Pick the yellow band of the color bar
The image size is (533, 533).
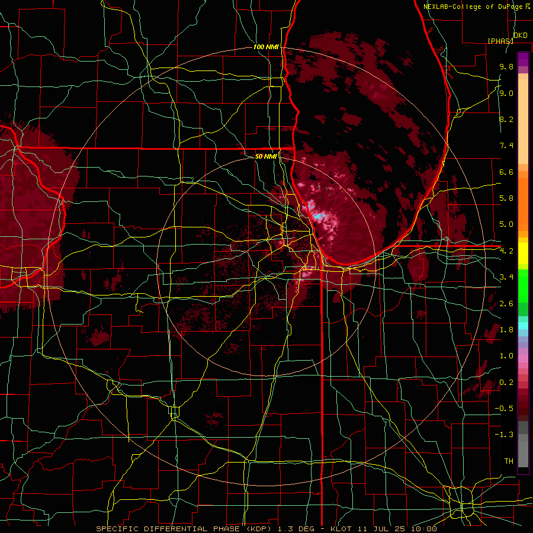coord(523,253)
